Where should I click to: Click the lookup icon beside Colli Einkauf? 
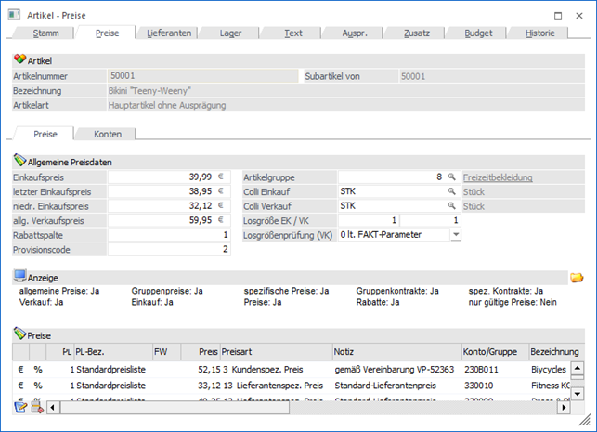(452, 190)
